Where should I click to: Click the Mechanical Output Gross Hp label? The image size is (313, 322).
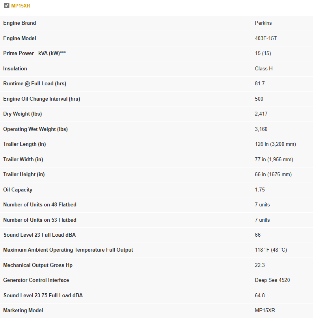point(38,265)
